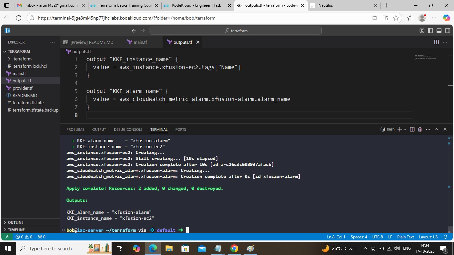Add this page to favorites with star icon
The height and width of the screenshot is (255, 454).
pos(396,18)
